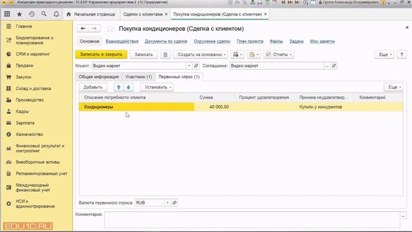Click the back navigation arrow
This screenshot has height=232, width=412.
pyautogui.click(x=83, y=28)
